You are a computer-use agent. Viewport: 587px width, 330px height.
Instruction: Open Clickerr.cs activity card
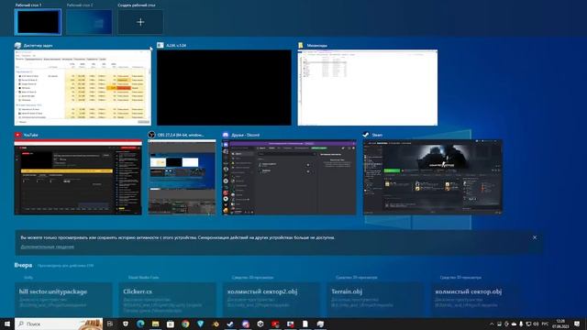point(167,300)
